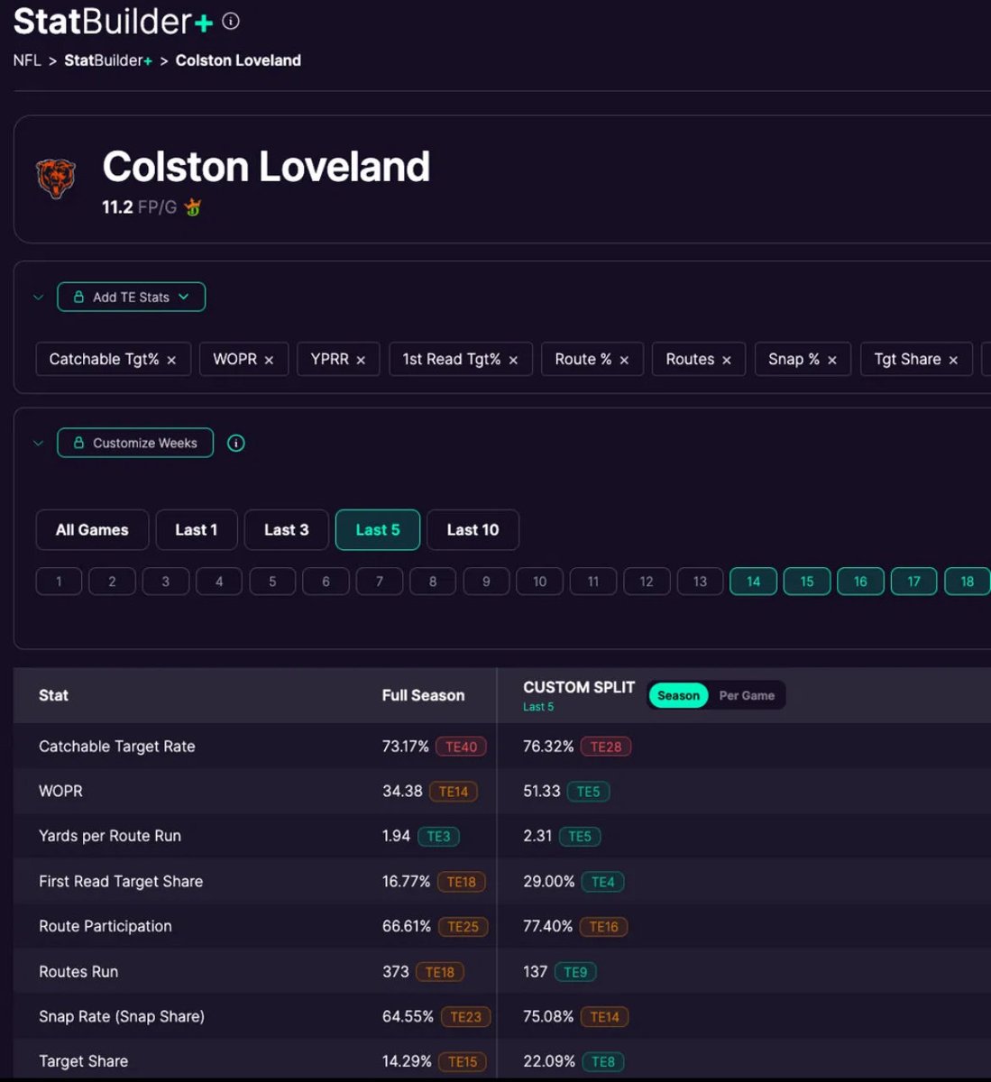Click the Full Season column header

(423, 695)
